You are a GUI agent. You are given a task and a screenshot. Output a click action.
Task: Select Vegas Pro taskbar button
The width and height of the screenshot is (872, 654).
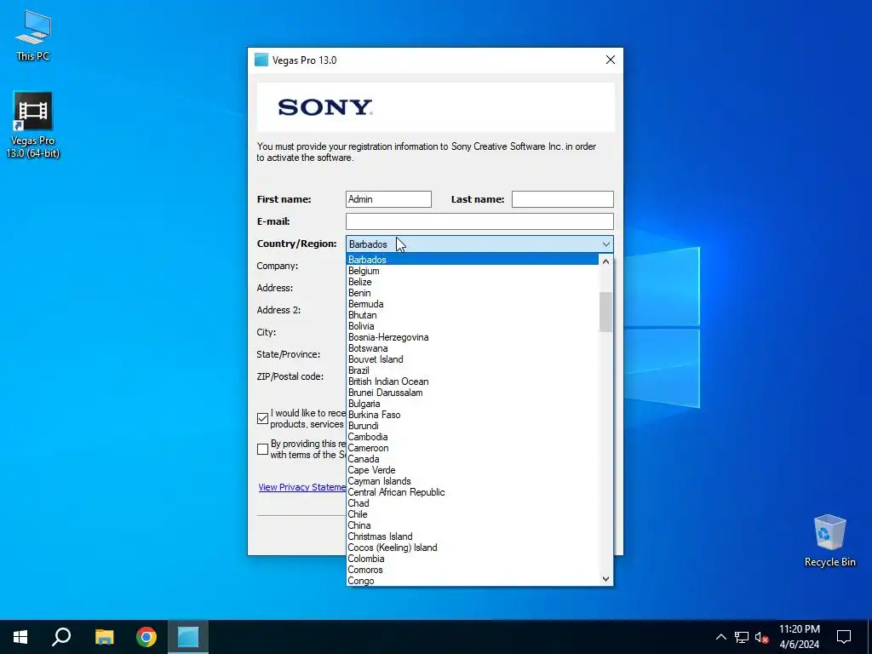coord(188,637)
